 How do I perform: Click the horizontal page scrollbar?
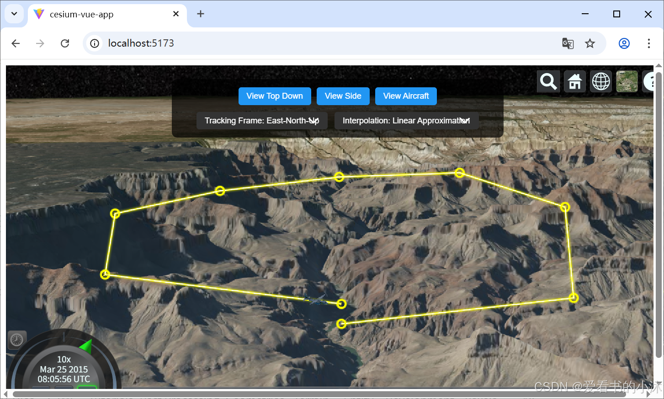tap(319, 394)
